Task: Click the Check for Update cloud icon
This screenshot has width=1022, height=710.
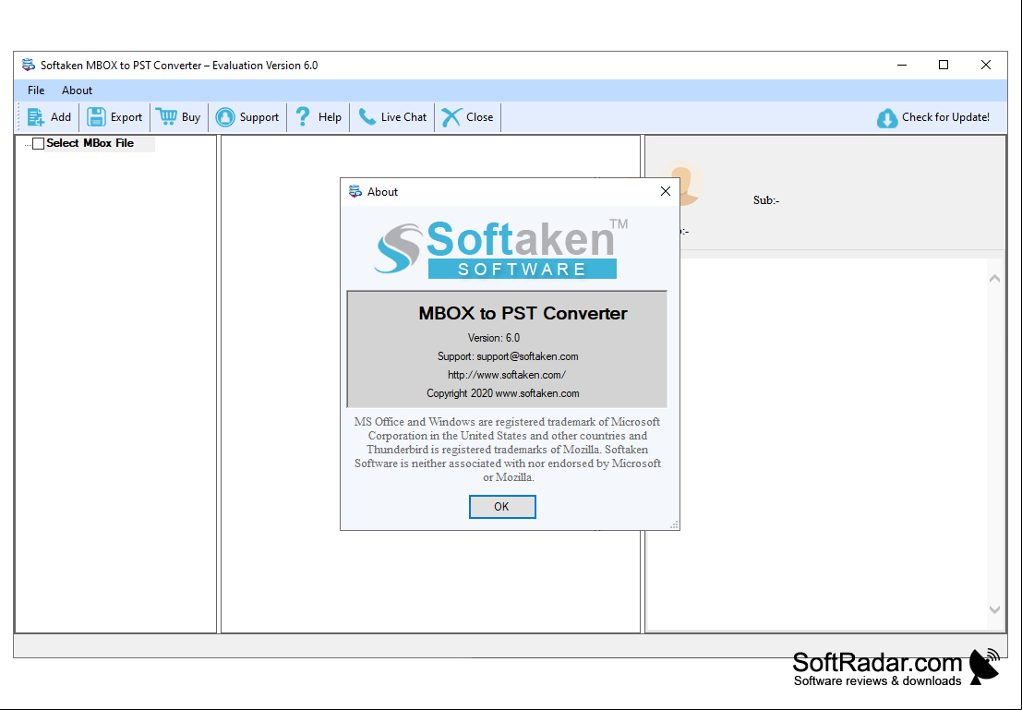Action: (x=887, y=118)
